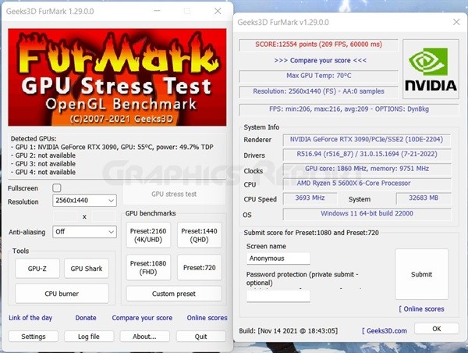Screen dimensions: 468x353
Task: Run Preset:2160 (4K/UHD) benchmark
Action: (x=148, y=235)
